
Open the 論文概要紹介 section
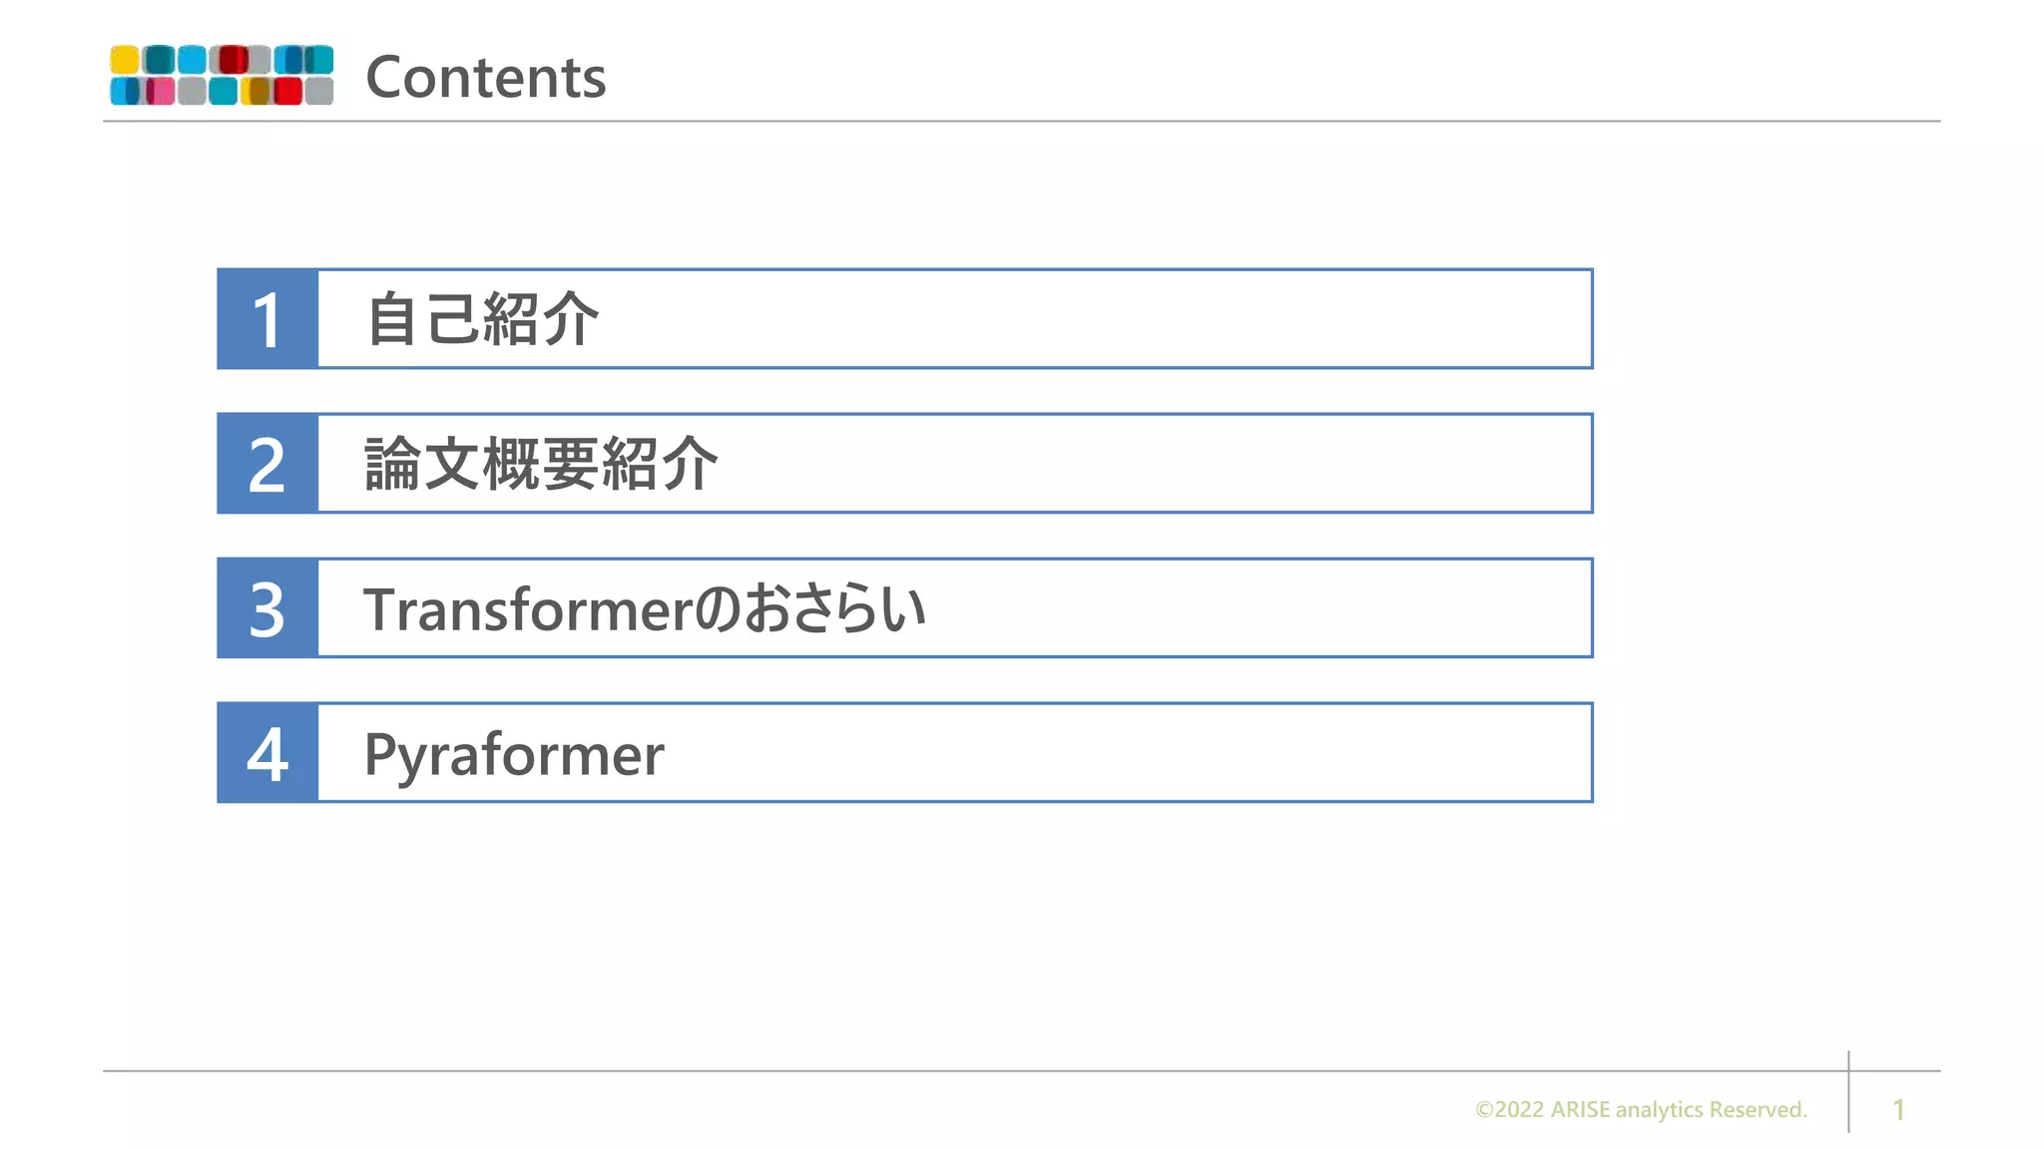pyautogui.click(x=541, y=464)
